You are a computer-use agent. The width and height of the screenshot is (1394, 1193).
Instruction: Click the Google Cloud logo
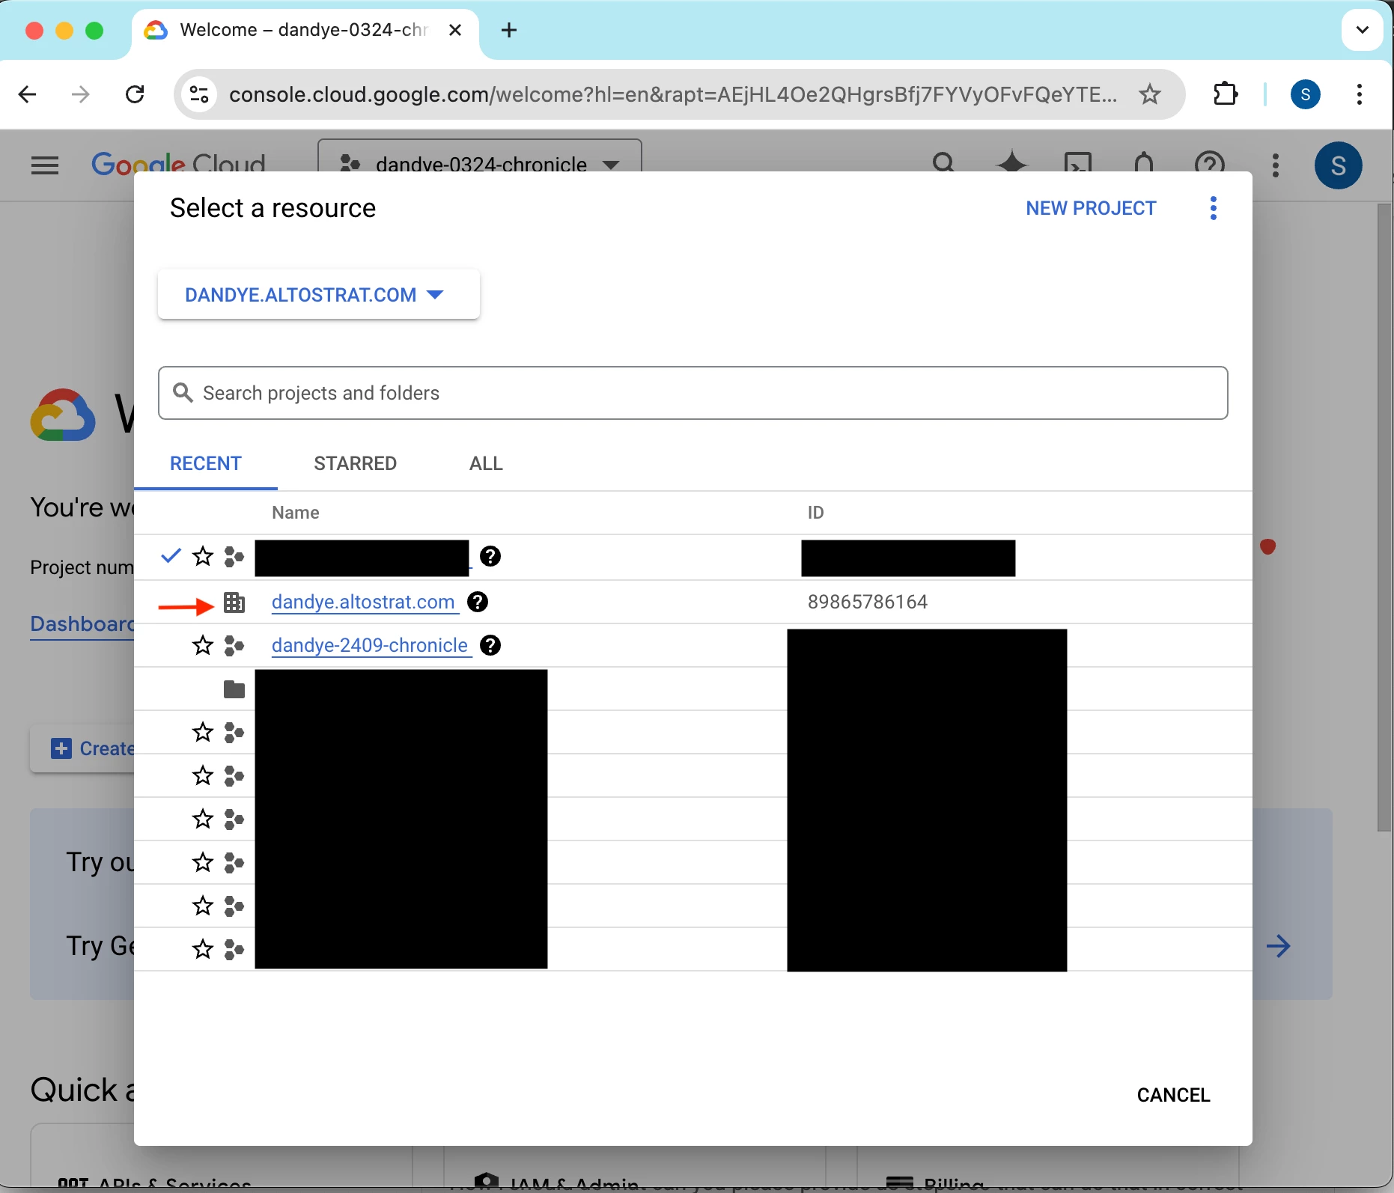click(178, 163)
